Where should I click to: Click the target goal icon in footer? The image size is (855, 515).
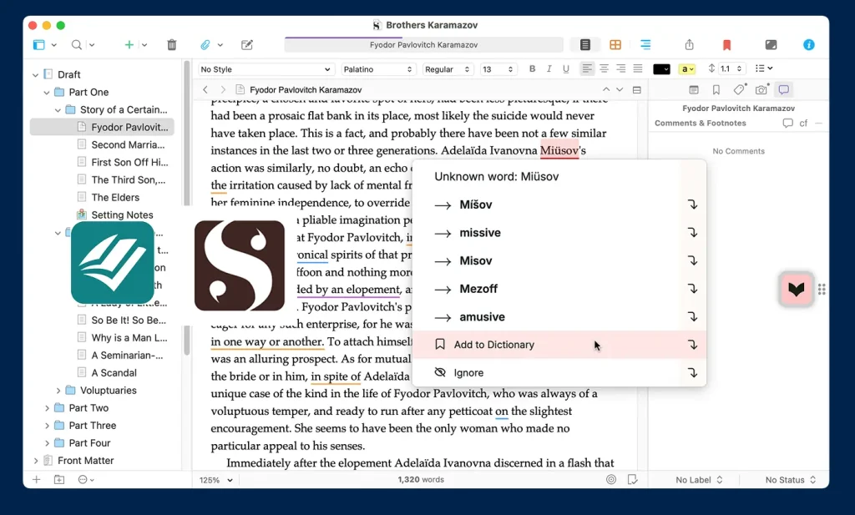tap(611, 480)
